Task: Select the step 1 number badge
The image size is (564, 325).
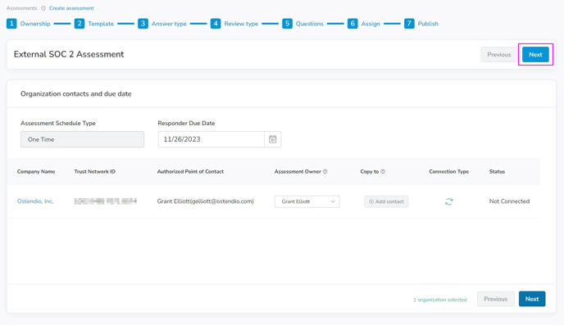Action: (x=11, y=24)
